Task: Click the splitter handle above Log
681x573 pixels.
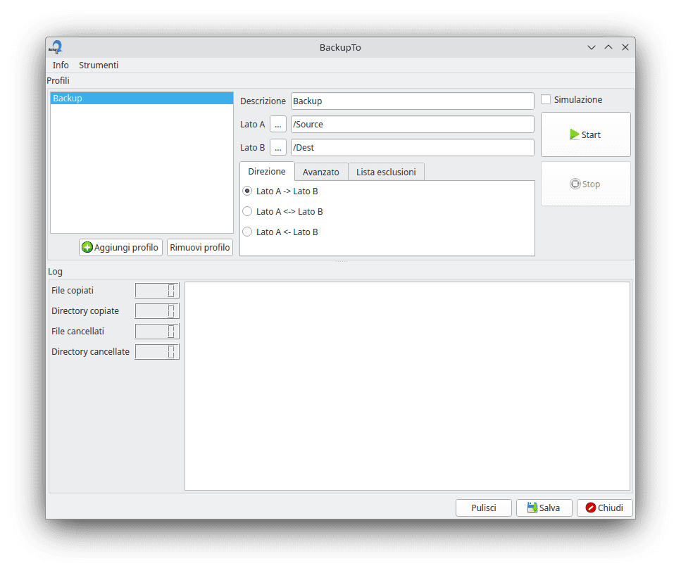Action: (x=341, y=261)
